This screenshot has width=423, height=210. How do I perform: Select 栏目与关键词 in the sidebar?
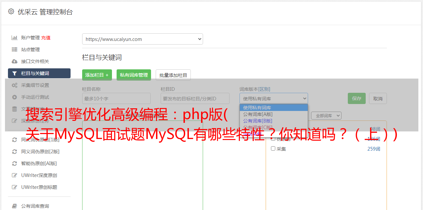[x=39, y=73]
